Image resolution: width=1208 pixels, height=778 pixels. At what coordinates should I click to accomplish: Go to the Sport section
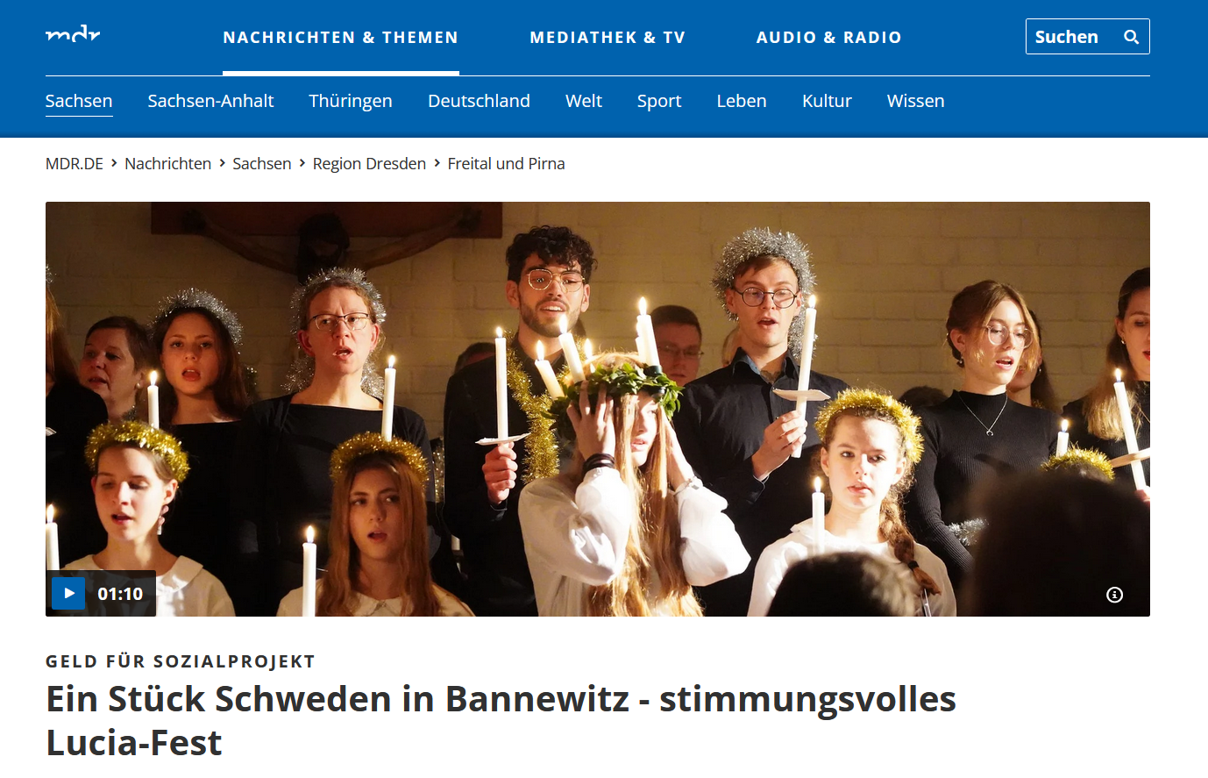659,101
